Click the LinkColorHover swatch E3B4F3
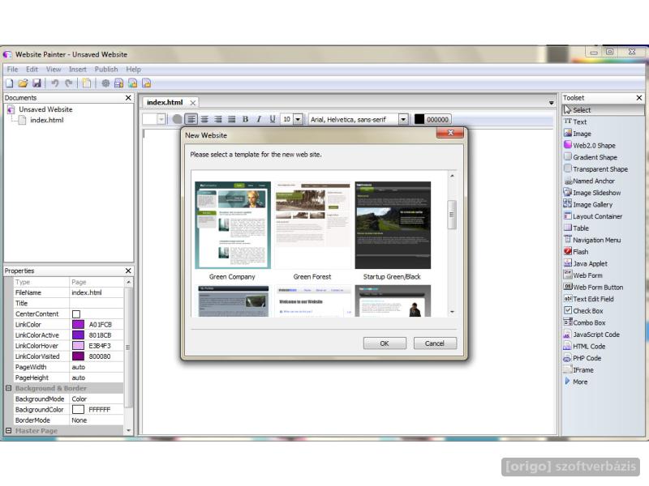 tap(78, 346)
